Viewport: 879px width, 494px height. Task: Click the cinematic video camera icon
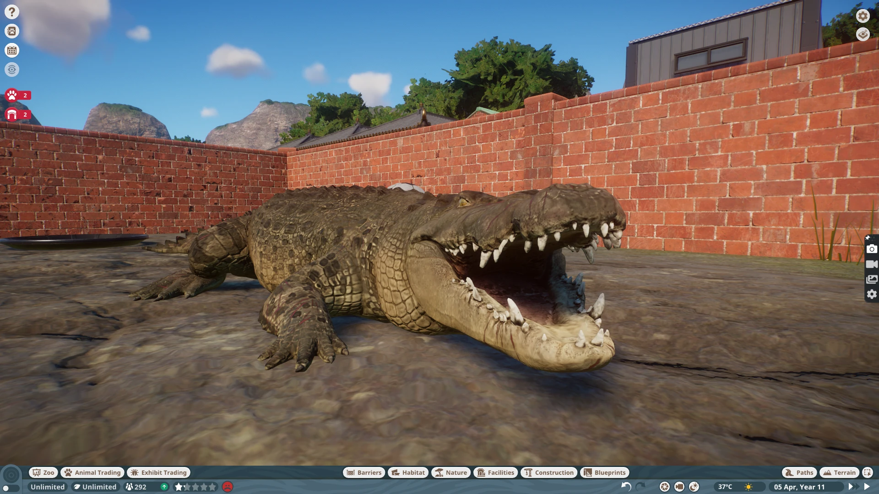[x=679, y=487]
